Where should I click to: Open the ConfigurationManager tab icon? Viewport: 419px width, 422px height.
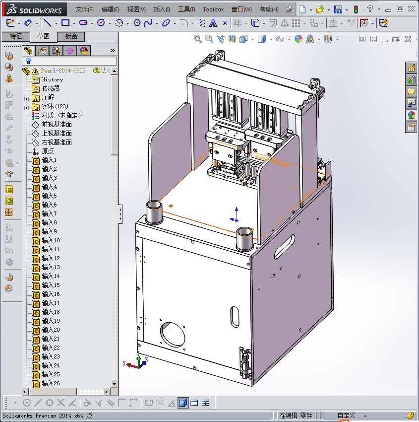click(x=56, y=51)
